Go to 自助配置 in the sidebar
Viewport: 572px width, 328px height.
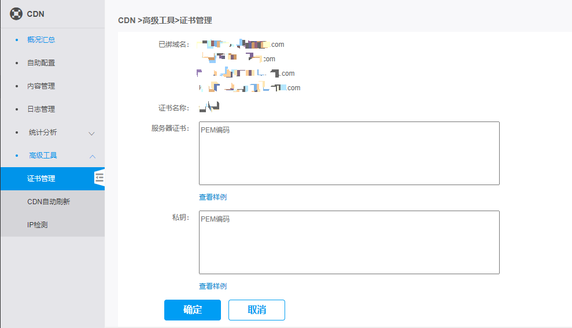coord(41,63)
